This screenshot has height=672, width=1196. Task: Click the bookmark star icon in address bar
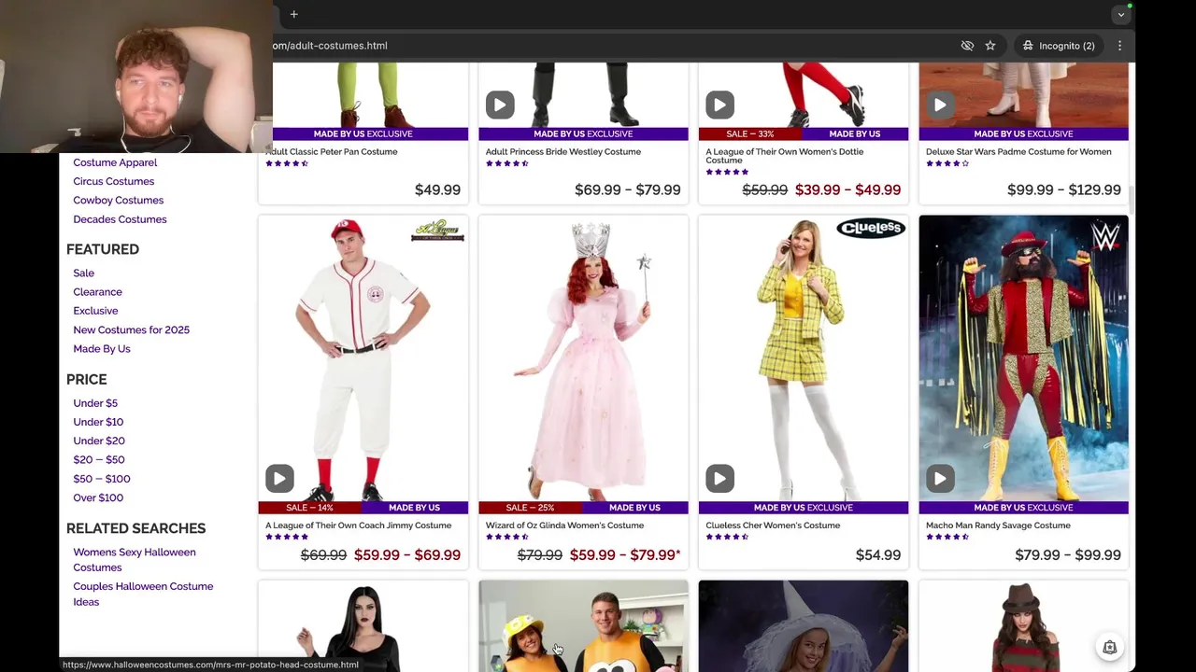(990, 46)
